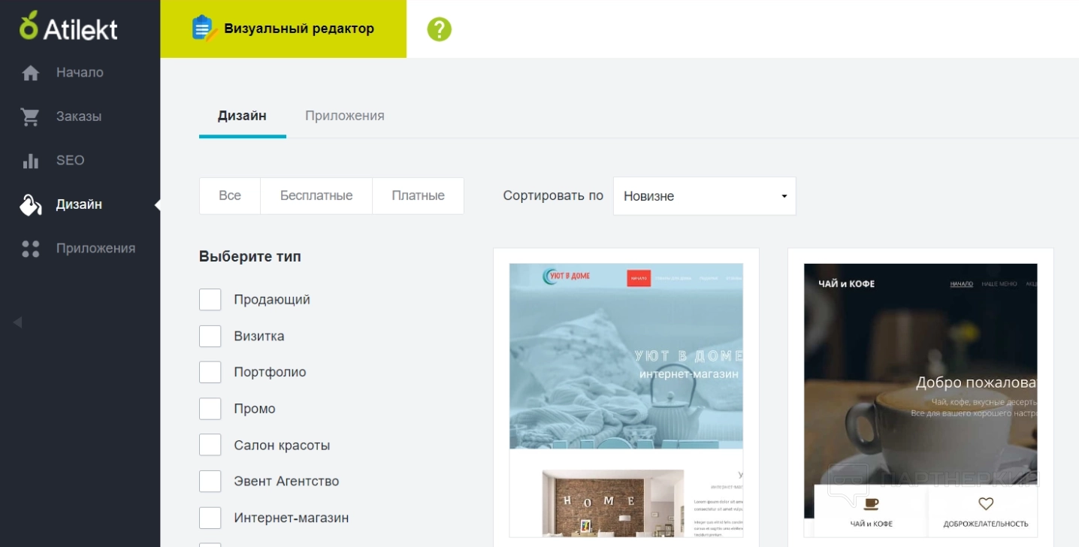Click the four-dots Приложения sidebar icon
This screenshot has width=1079, height=547.
pos(30,249)
